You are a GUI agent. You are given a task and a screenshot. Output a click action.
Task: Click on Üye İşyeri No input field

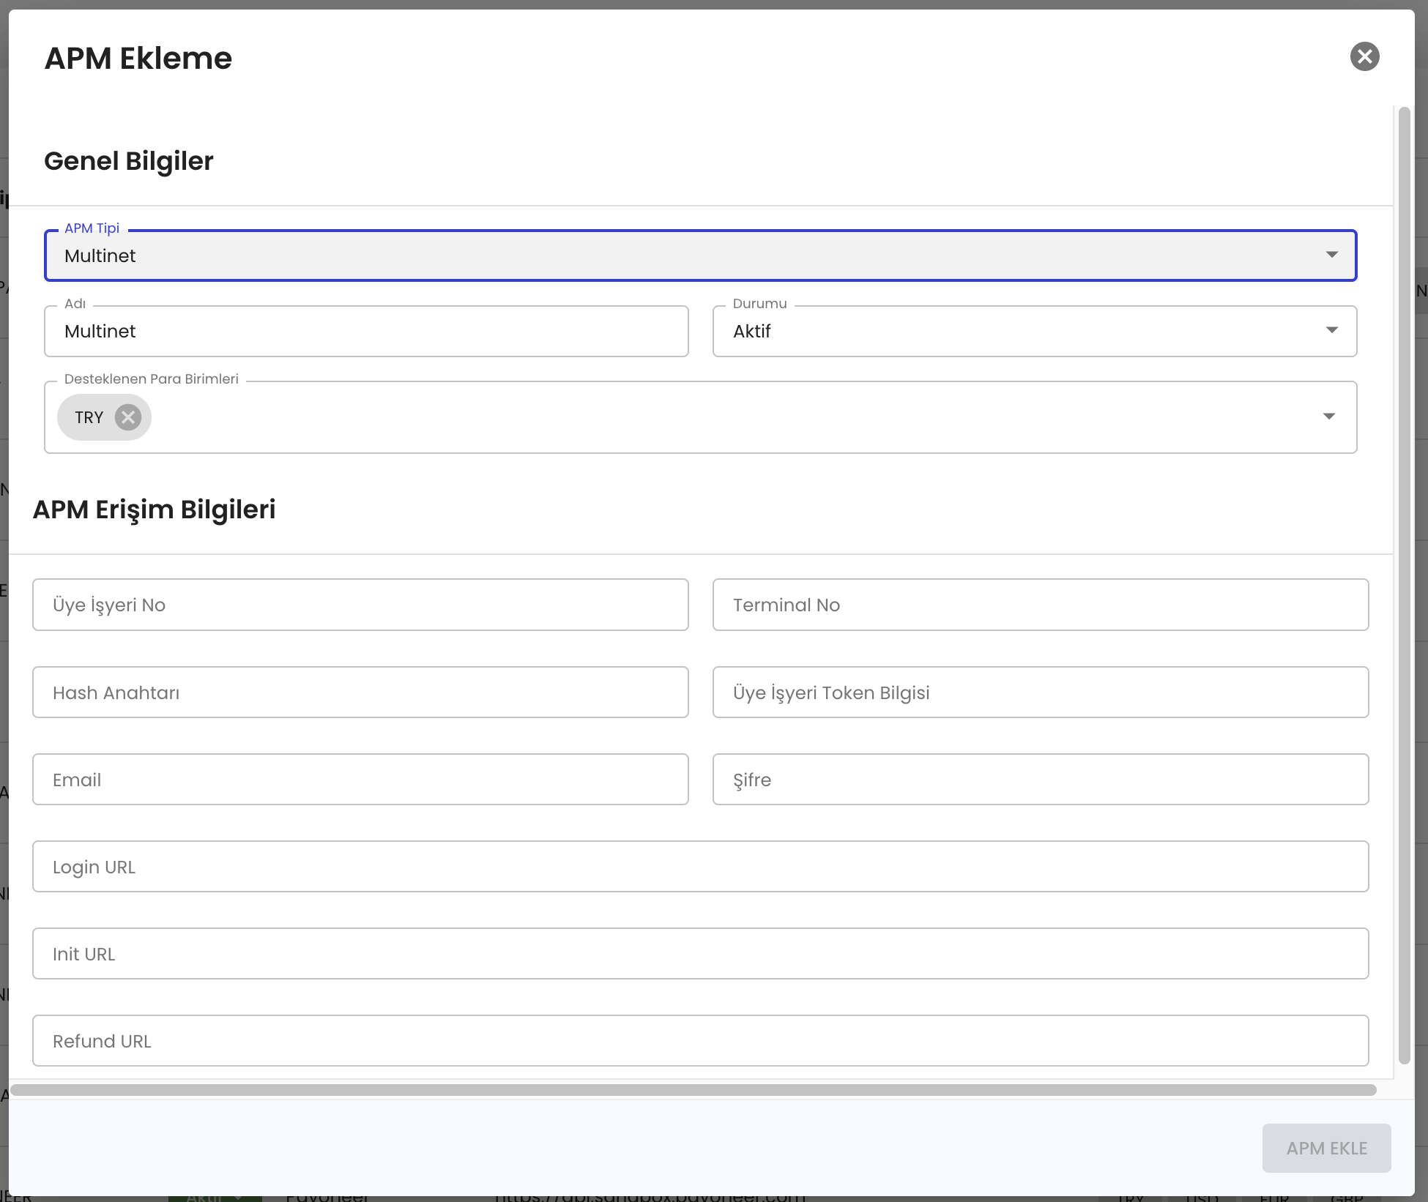click(x=360, y=605)
